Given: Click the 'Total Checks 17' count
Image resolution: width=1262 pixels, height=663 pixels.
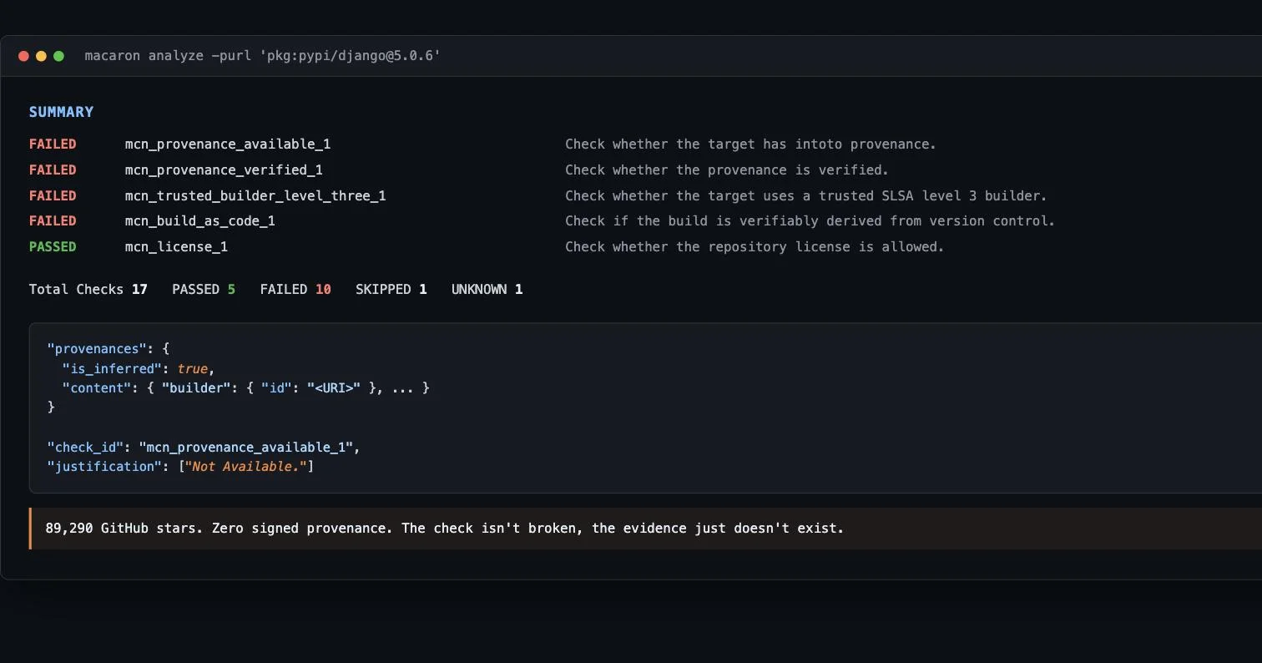Looking at the screenshot, I should click(x=88, y=290).
